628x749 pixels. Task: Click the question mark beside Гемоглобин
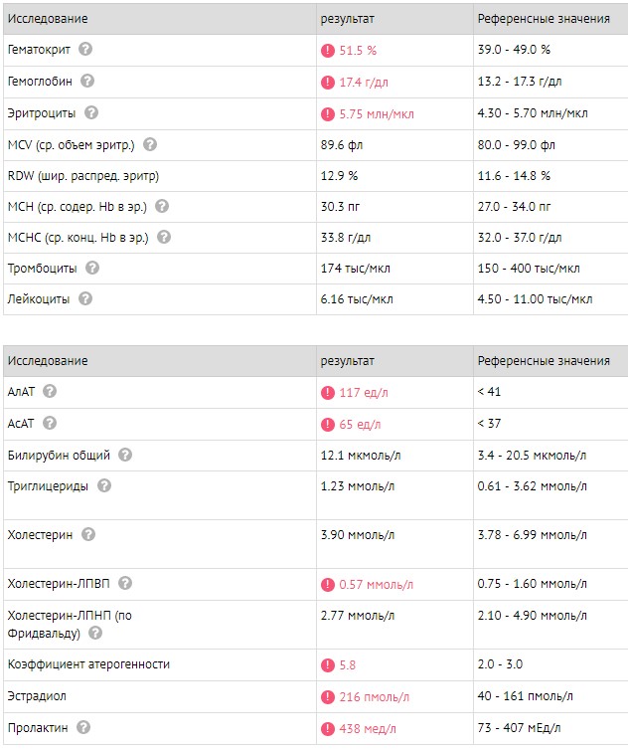pos(87,81)
